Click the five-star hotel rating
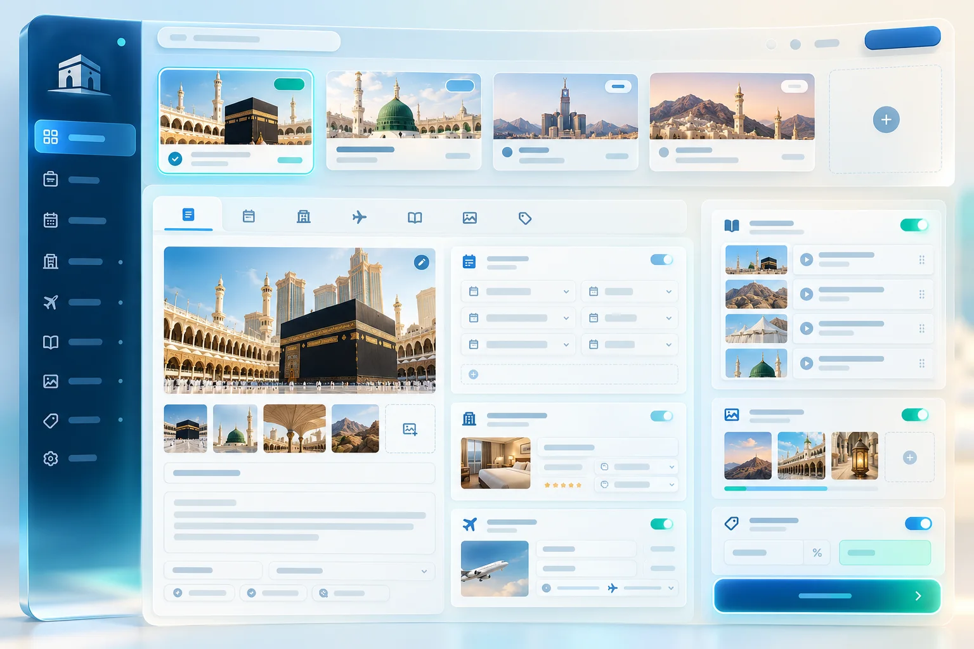Viewport: 974px width, 649px height. point(562,485)
